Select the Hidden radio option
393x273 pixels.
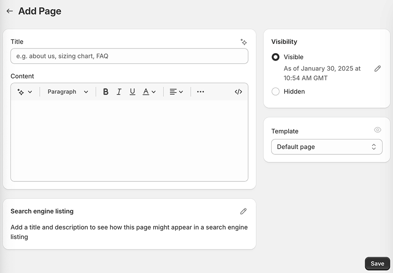click(276, 92)
